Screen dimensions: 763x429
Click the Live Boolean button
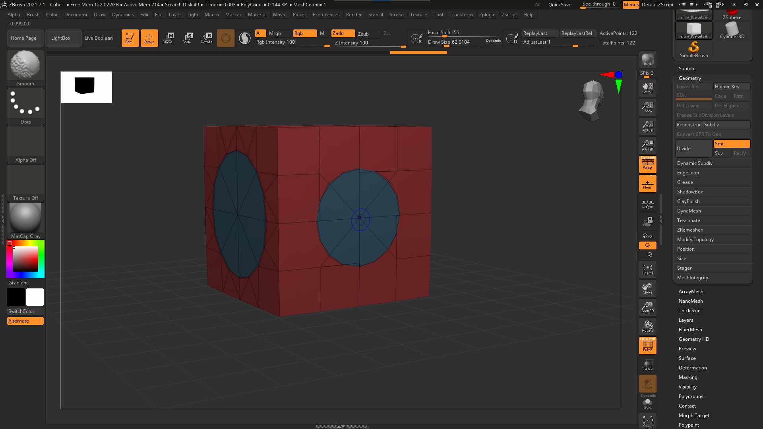coord(101,38)
